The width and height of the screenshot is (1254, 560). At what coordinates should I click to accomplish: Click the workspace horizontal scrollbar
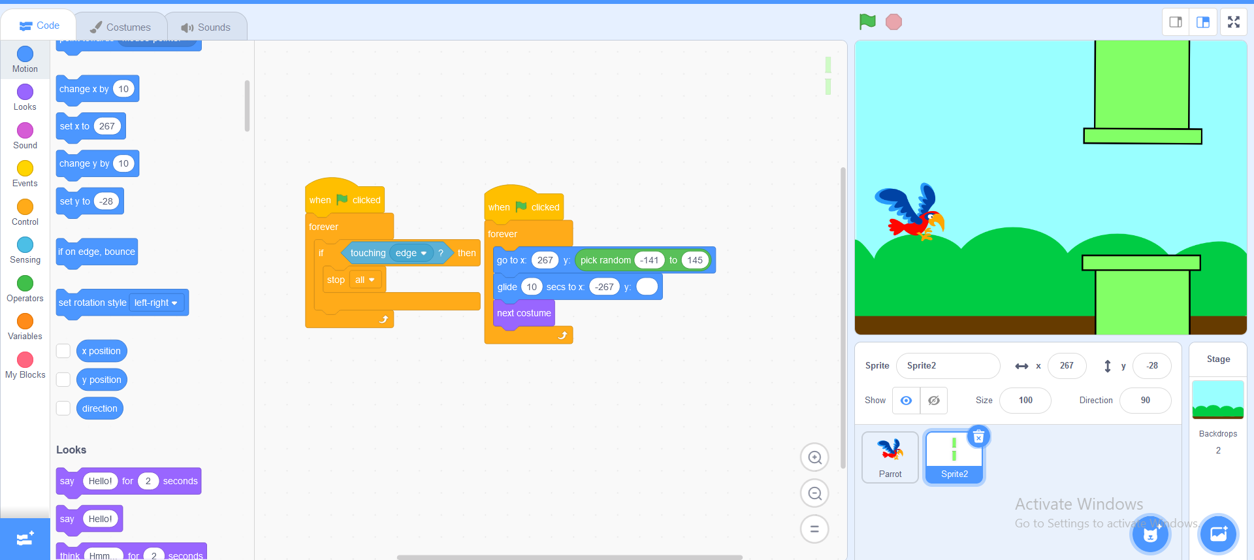(x=570, y=557)
